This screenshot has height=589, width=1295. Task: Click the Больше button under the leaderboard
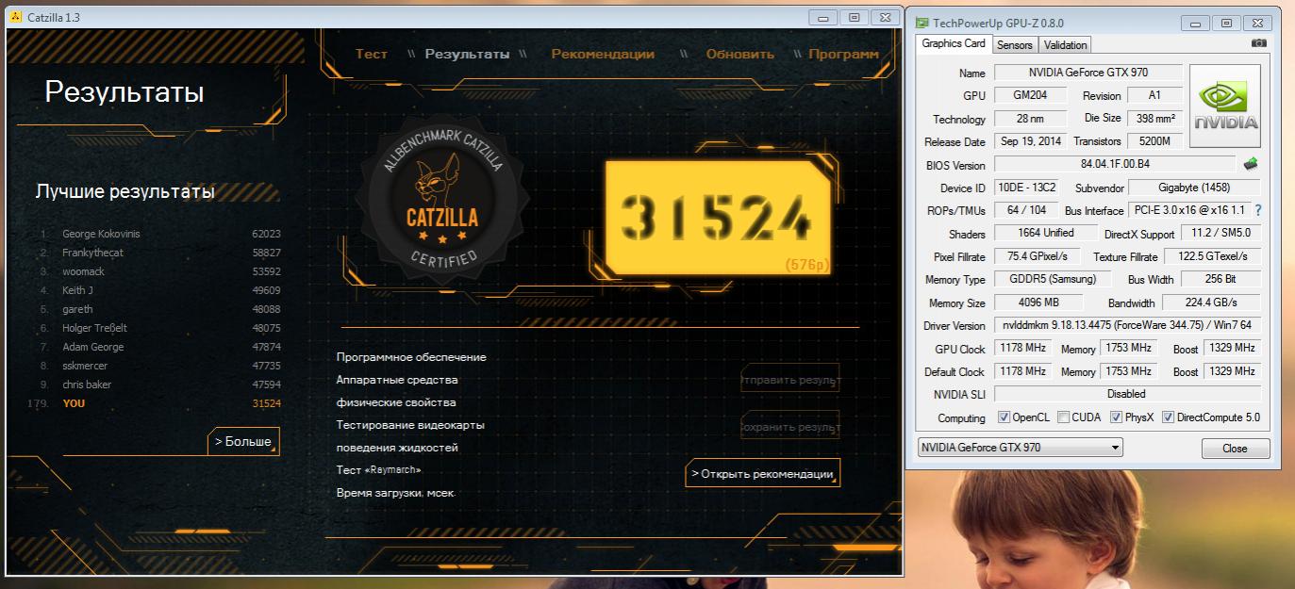click(x=243, y=441)
